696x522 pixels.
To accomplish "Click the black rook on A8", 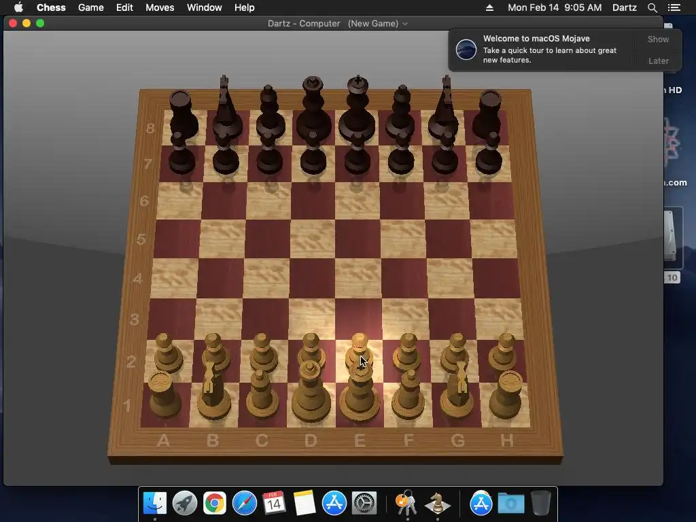I will point(184,114).
